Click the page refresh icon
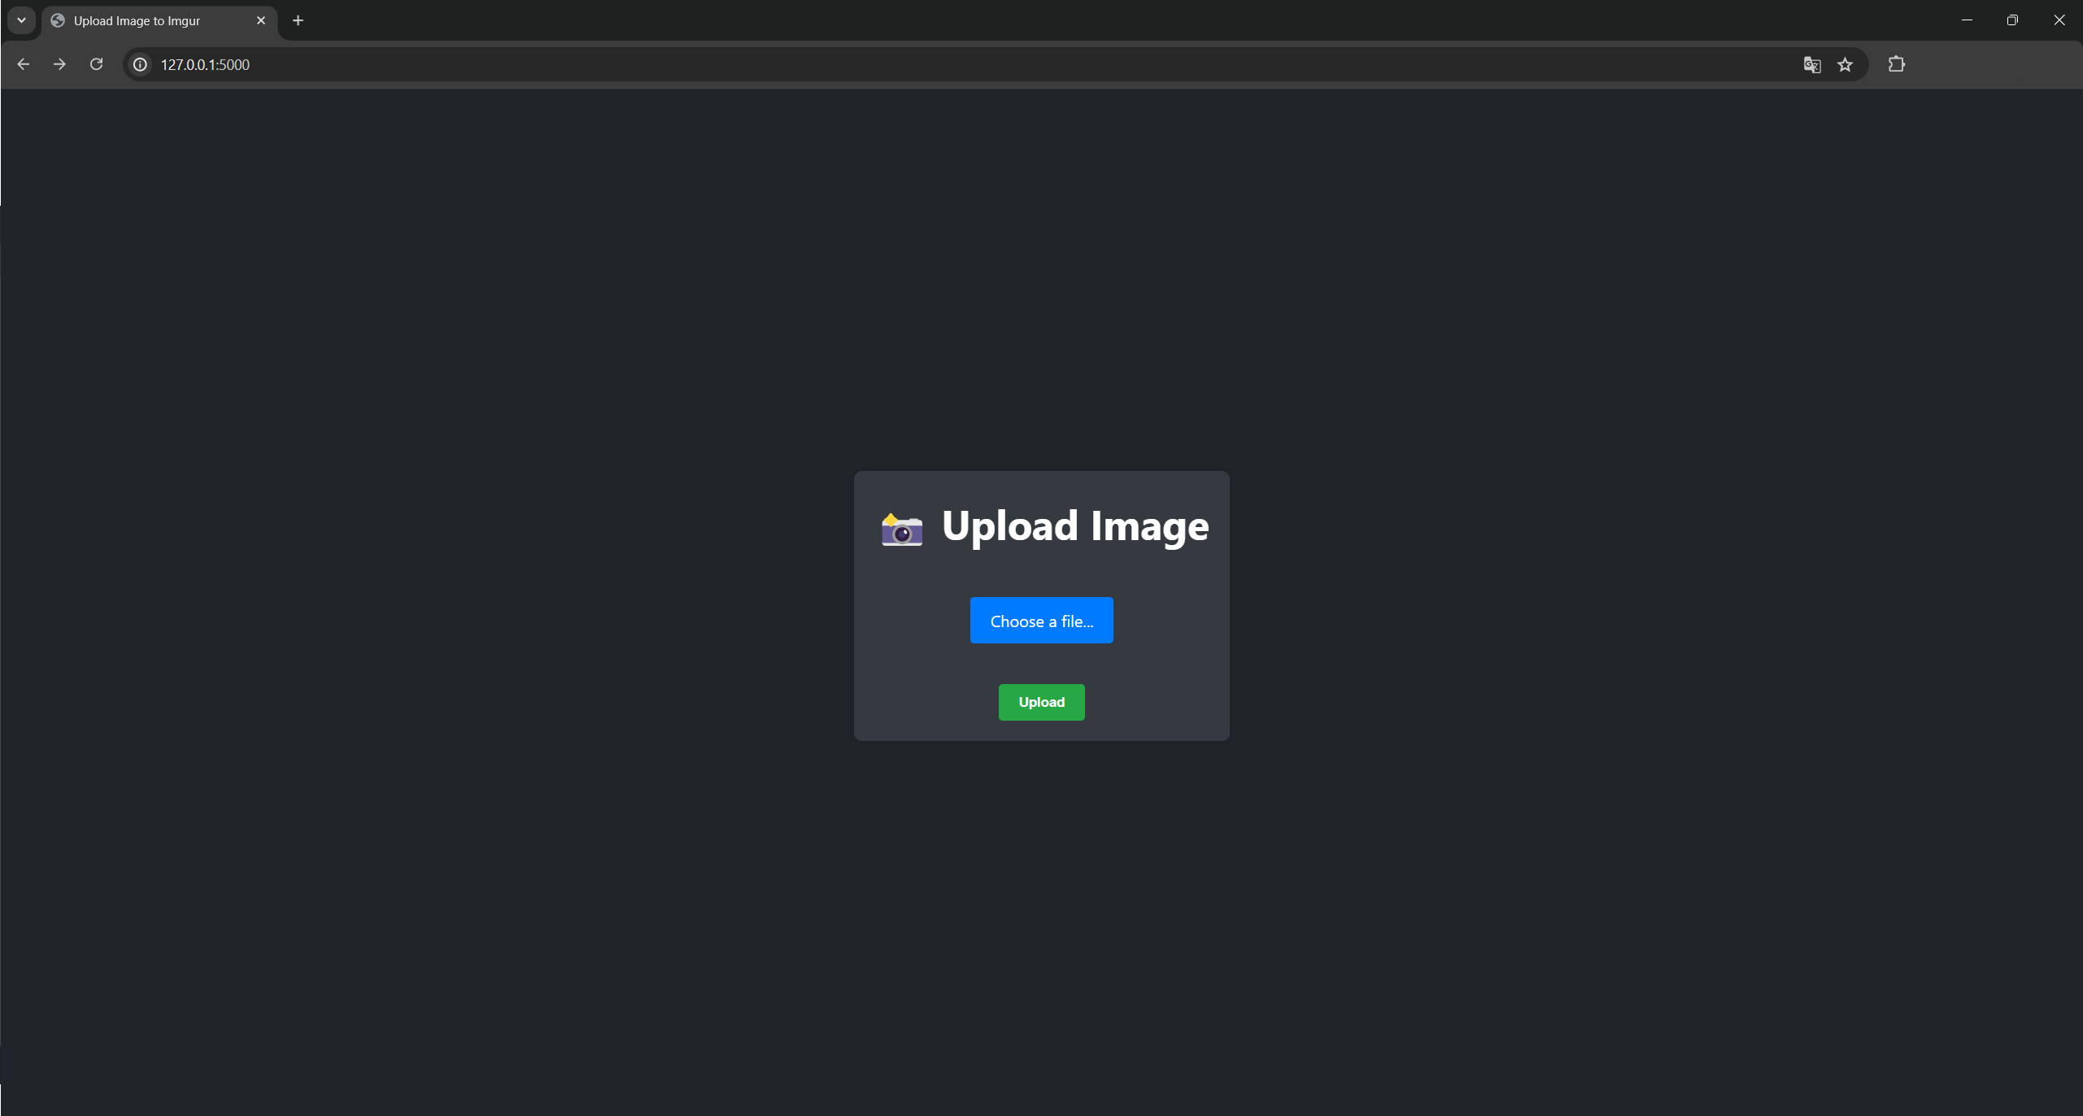This screenshot has height=1116, width=2083. coord(97,65)
